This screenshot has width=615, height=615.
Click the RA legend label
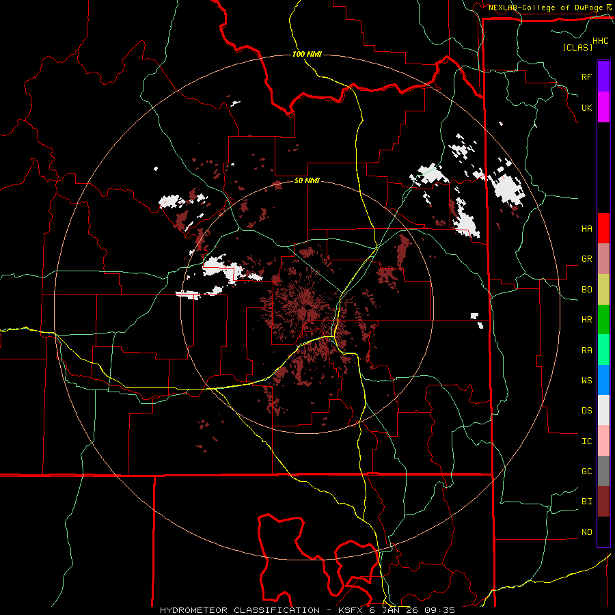[586, 351]
